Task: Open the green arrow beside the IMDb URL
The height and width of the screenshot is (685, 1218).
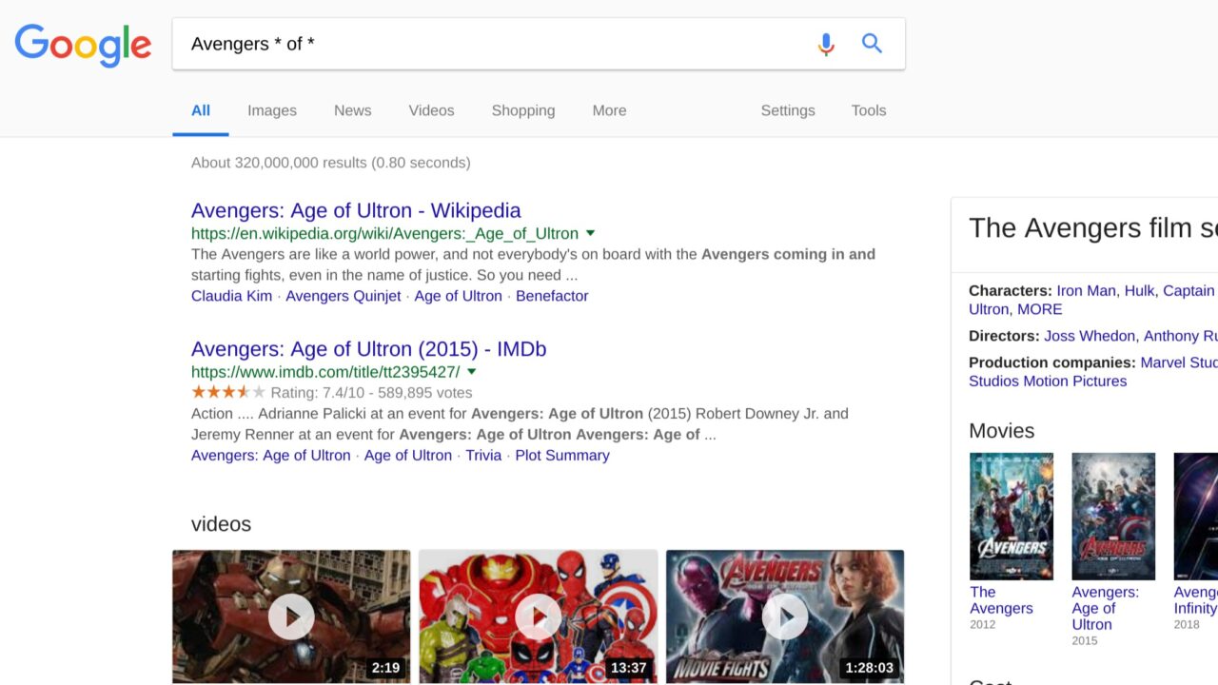Action: (x=471, y=372)
